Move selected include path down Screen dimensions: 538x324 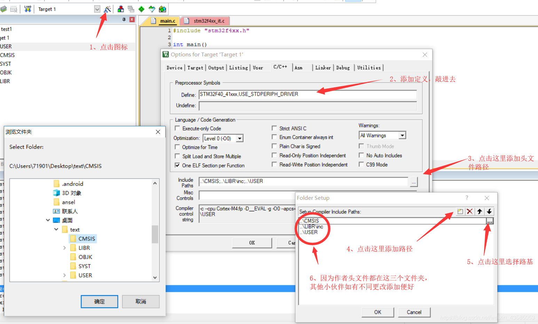coord(489,212)
